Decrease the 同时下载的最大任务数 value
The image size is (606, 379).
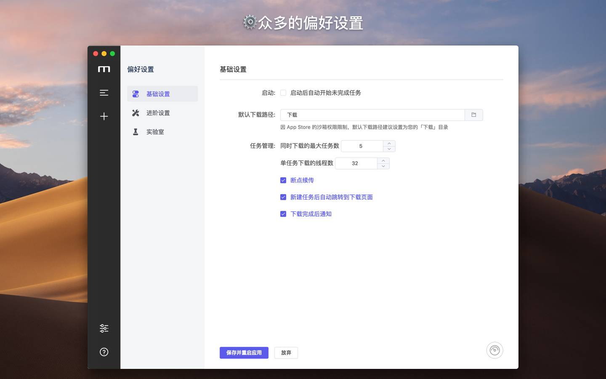pos(389,149)
